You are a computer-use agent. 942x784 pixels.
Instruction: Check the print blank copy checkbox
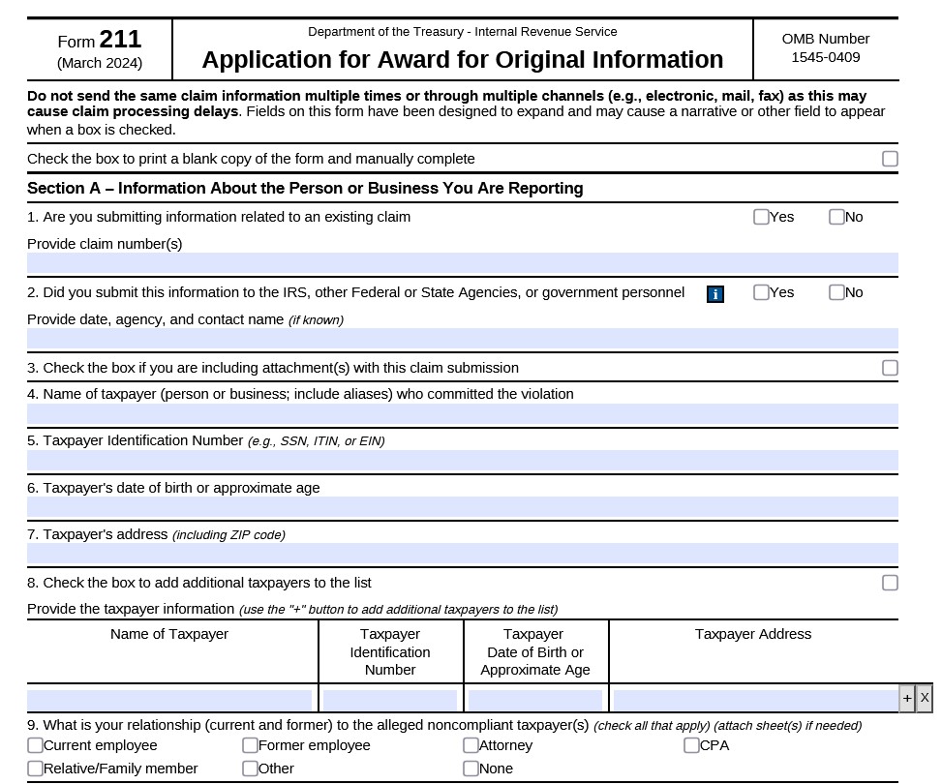(890, 159)
